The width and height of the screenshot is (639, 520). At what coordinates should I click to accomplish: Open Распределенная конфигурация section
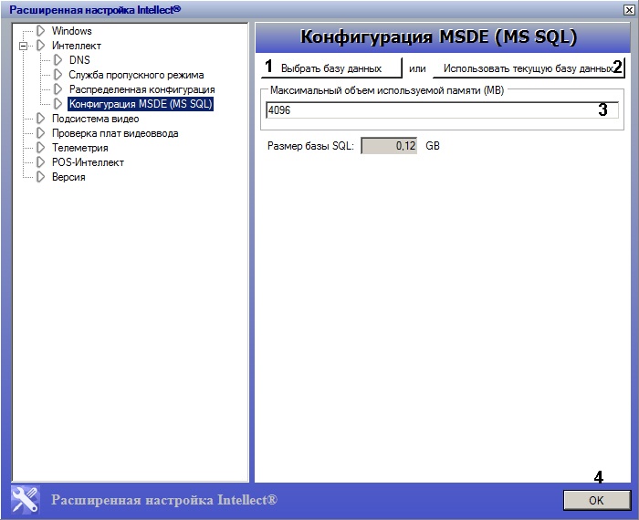pos(141,89)
